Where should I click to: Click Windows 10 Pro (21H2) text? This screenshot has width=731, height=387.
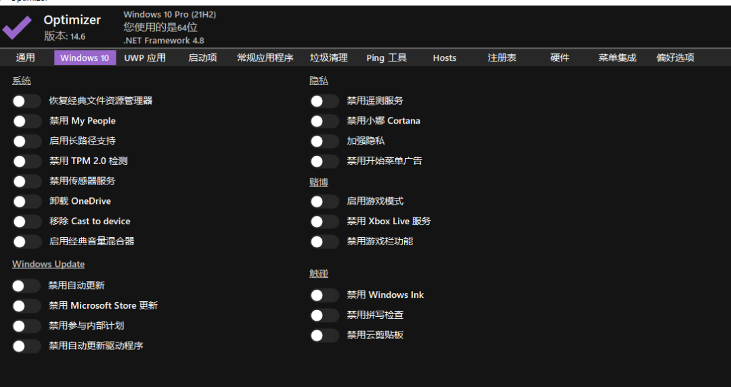[x=170, y=14]
